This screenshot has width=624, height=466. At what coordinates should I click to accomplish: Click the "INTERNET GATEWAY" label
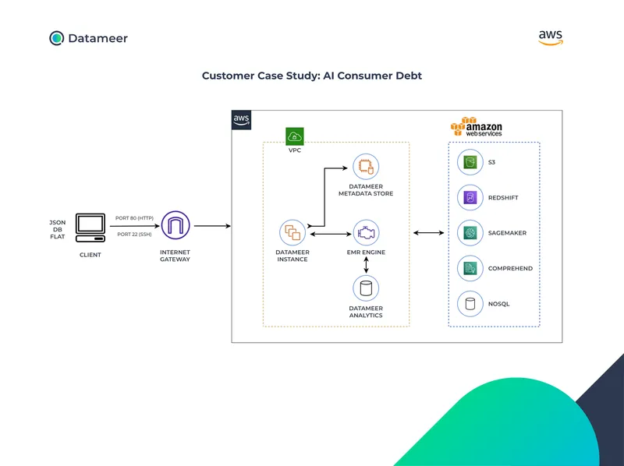click(x=175, y=256)
